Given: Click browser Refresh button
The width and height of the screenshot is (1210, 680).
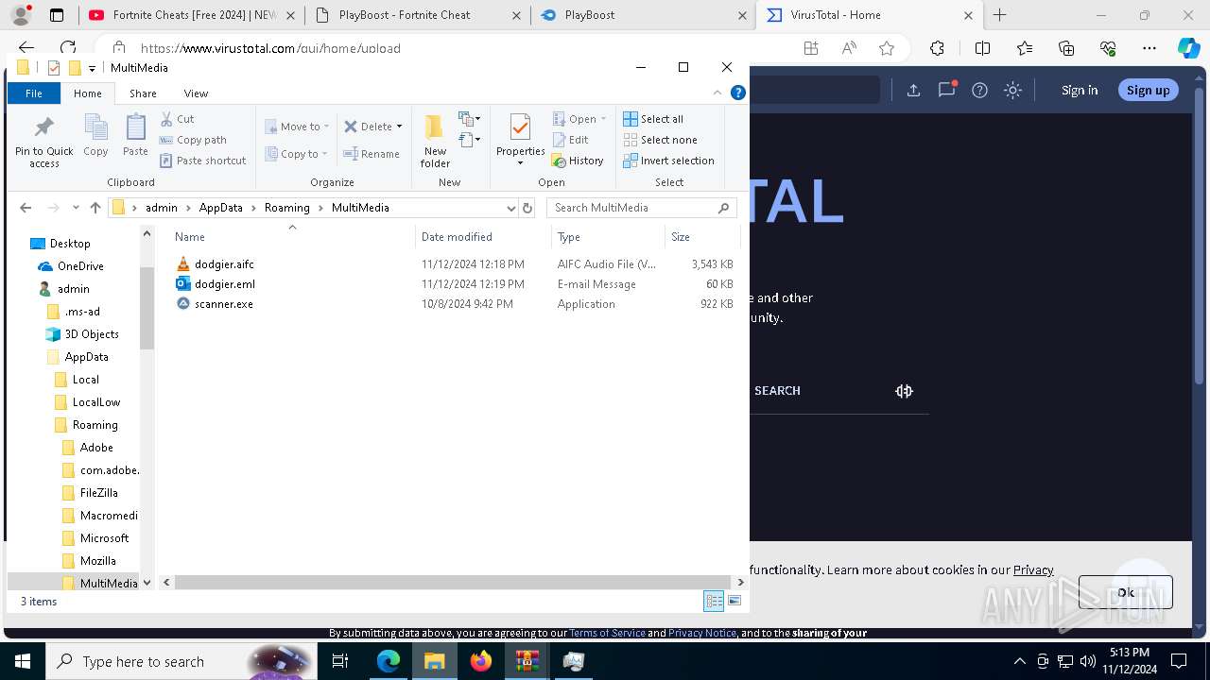Looking at the screenshot, I should 68,48.
